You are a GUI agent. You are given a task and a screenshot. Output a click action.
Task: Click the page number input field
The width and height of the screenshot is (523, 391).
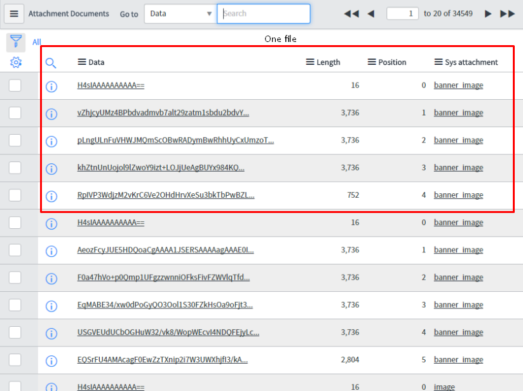(x=402, y=13)
